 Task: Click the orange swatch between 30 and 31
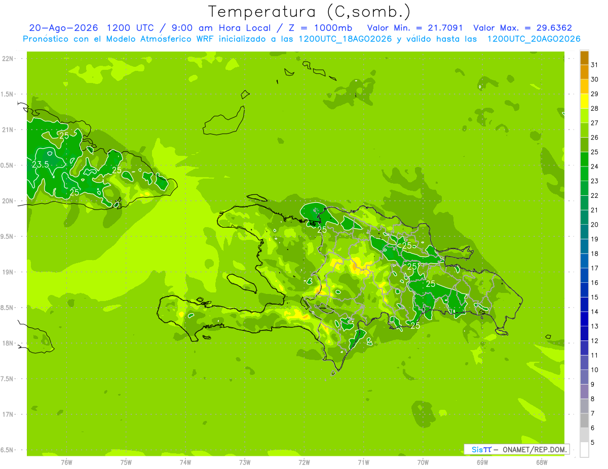(584, 72)
